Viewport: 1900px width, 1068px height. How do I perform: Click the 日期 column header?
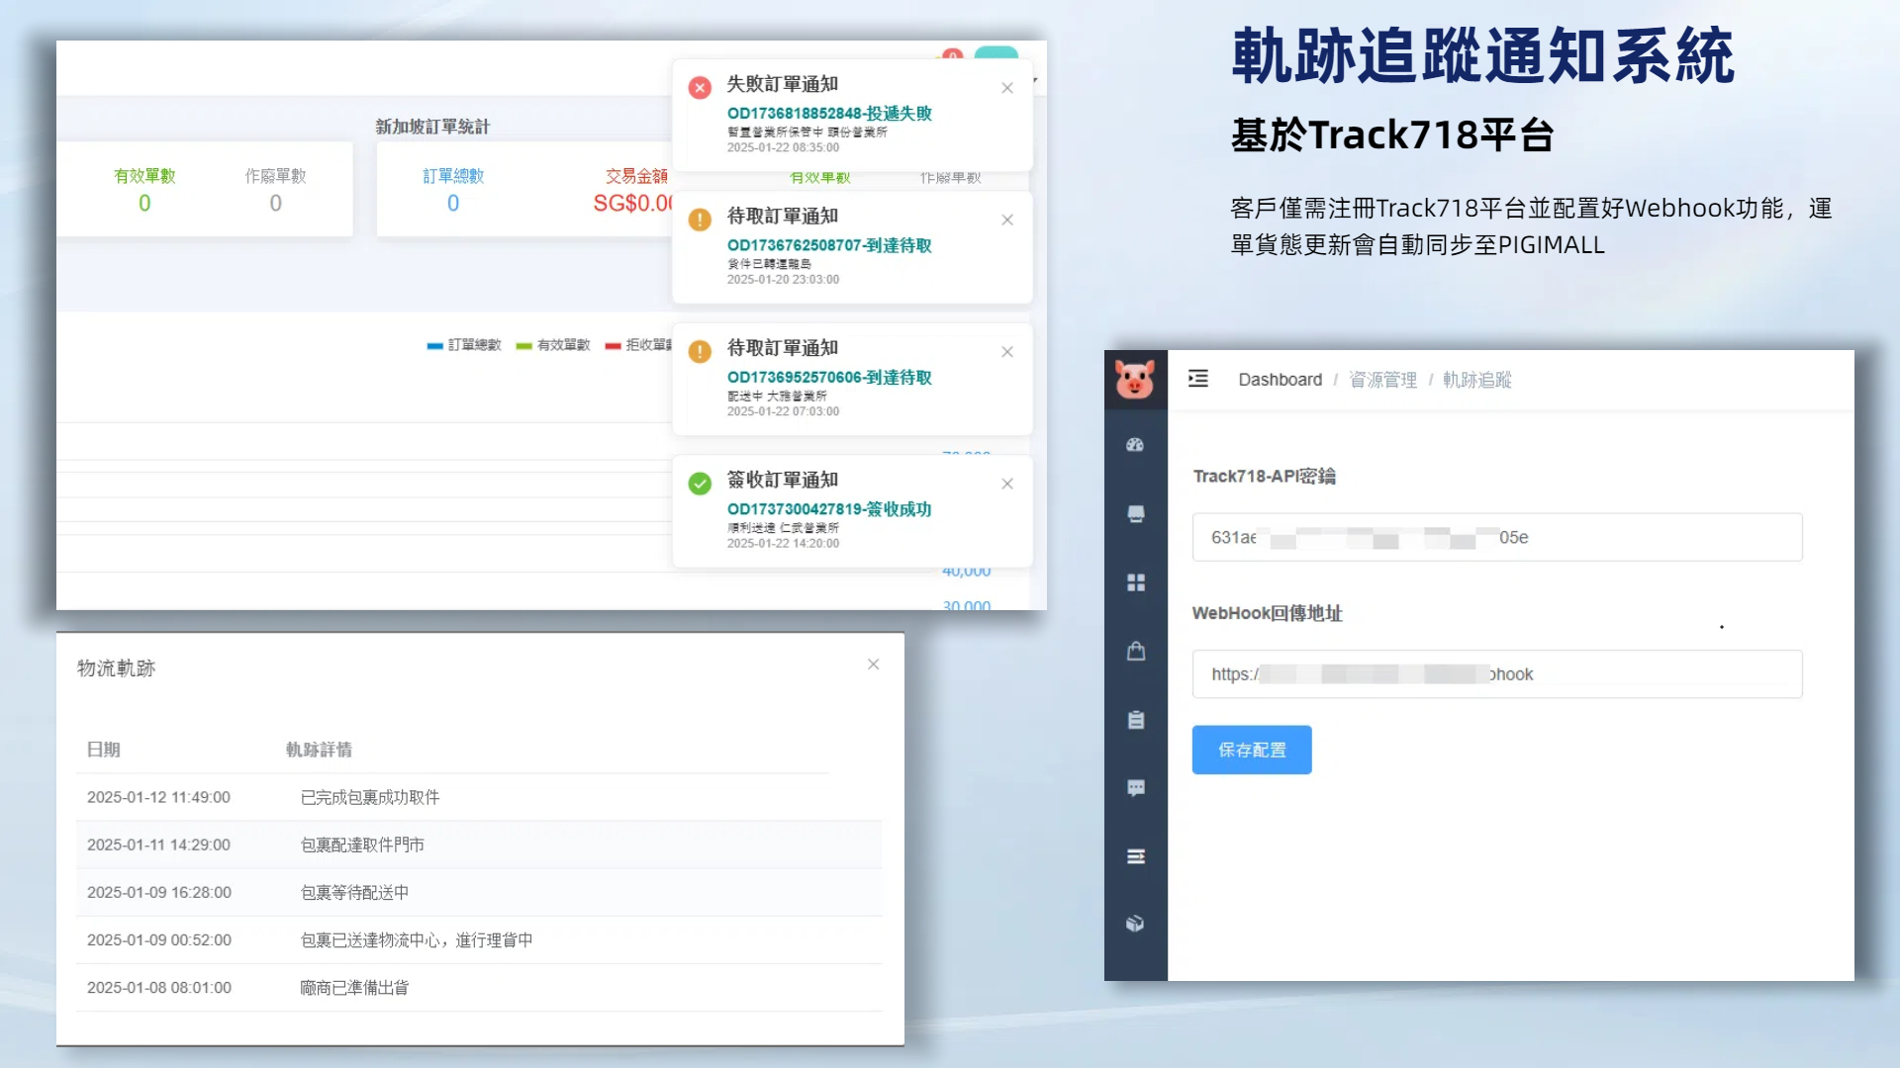(104, 750)
